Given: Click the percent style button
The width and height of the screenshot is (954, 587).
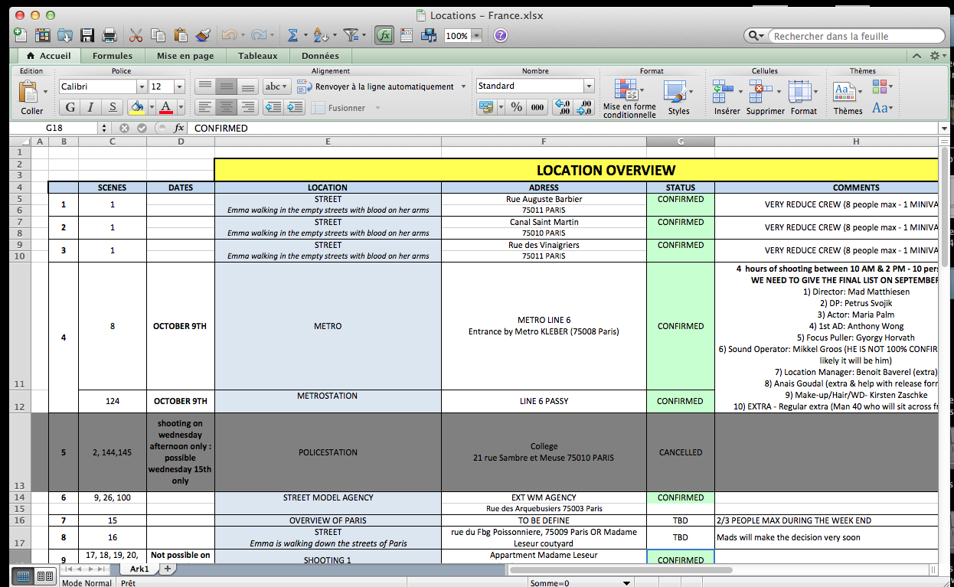Looking at the screenshot, I should 517,107.
